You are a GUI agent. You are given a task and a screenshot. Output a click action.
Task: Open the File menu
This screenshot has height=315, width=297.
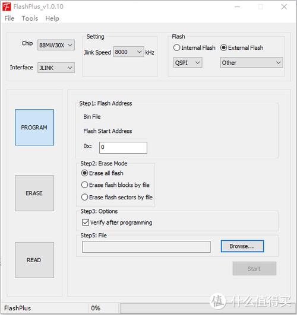click(10, 18)
